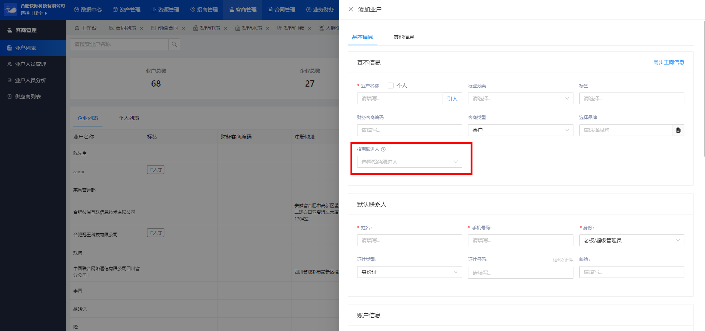Open 数据中心 in top navigation

88,10
